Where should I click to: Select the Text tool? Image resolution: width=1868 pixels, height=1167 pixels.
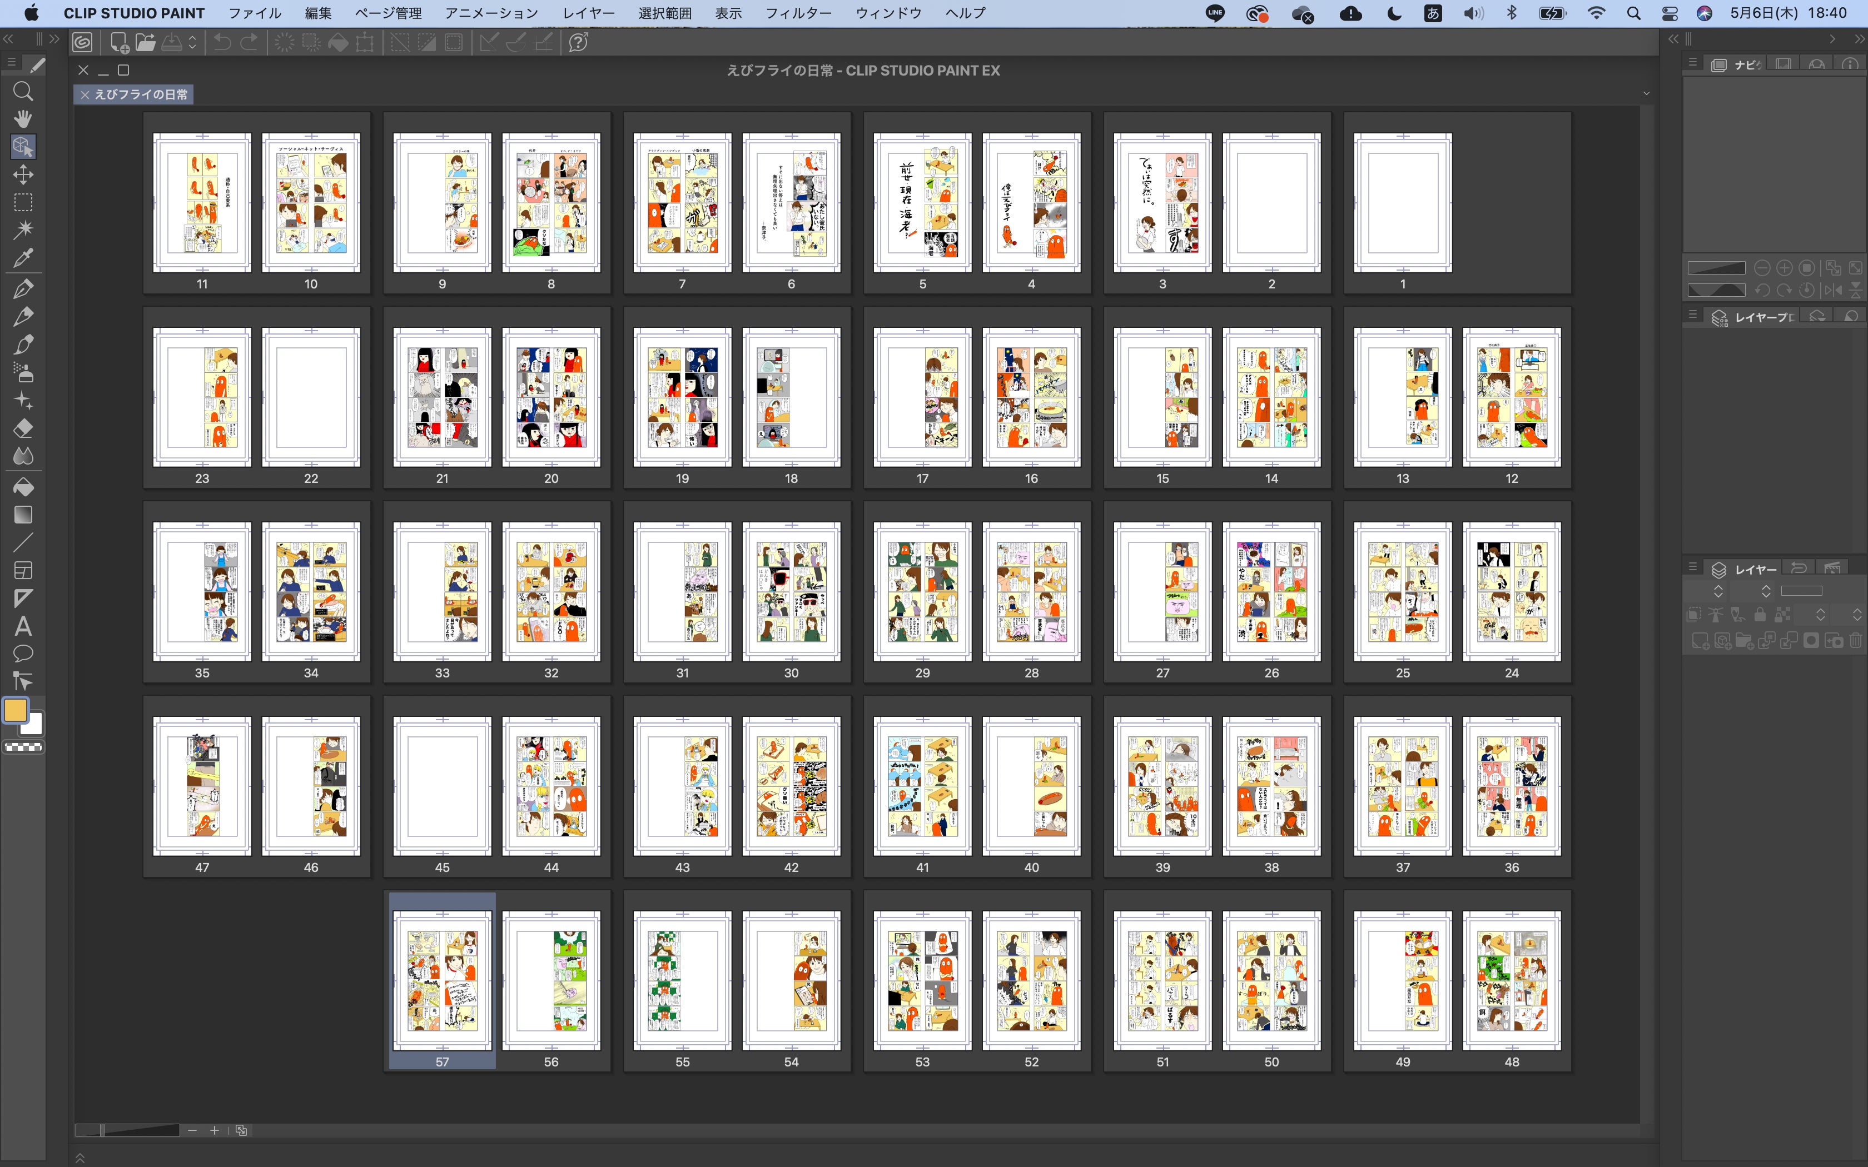(x=23, y=626)
